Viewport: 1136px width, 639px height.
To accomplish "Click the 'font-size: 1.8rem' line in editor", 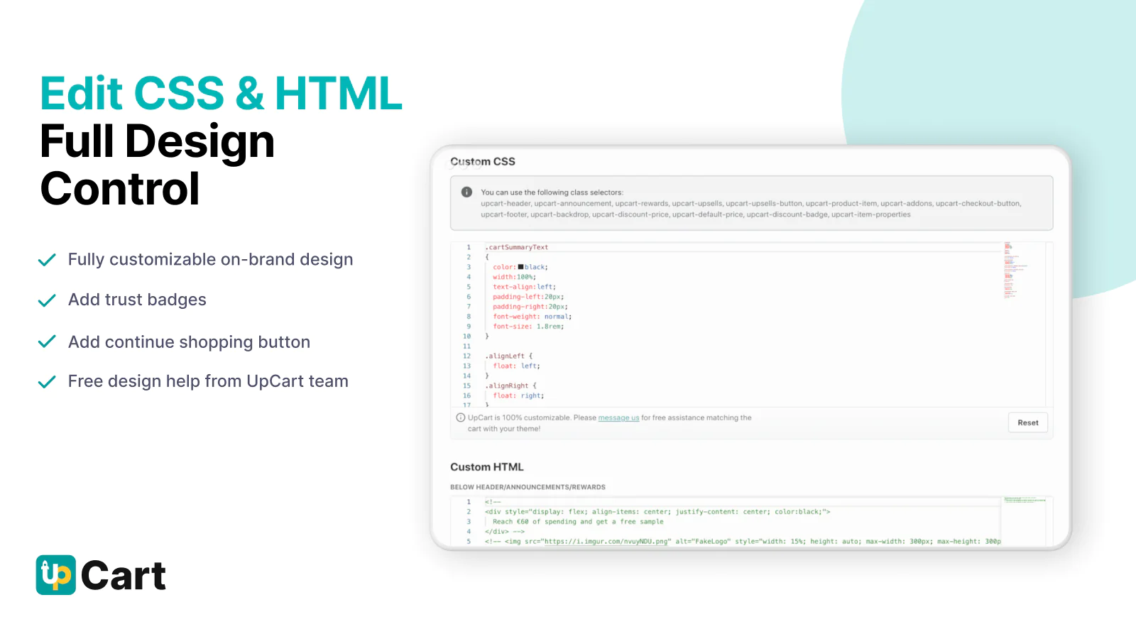I will coord(528,327).
